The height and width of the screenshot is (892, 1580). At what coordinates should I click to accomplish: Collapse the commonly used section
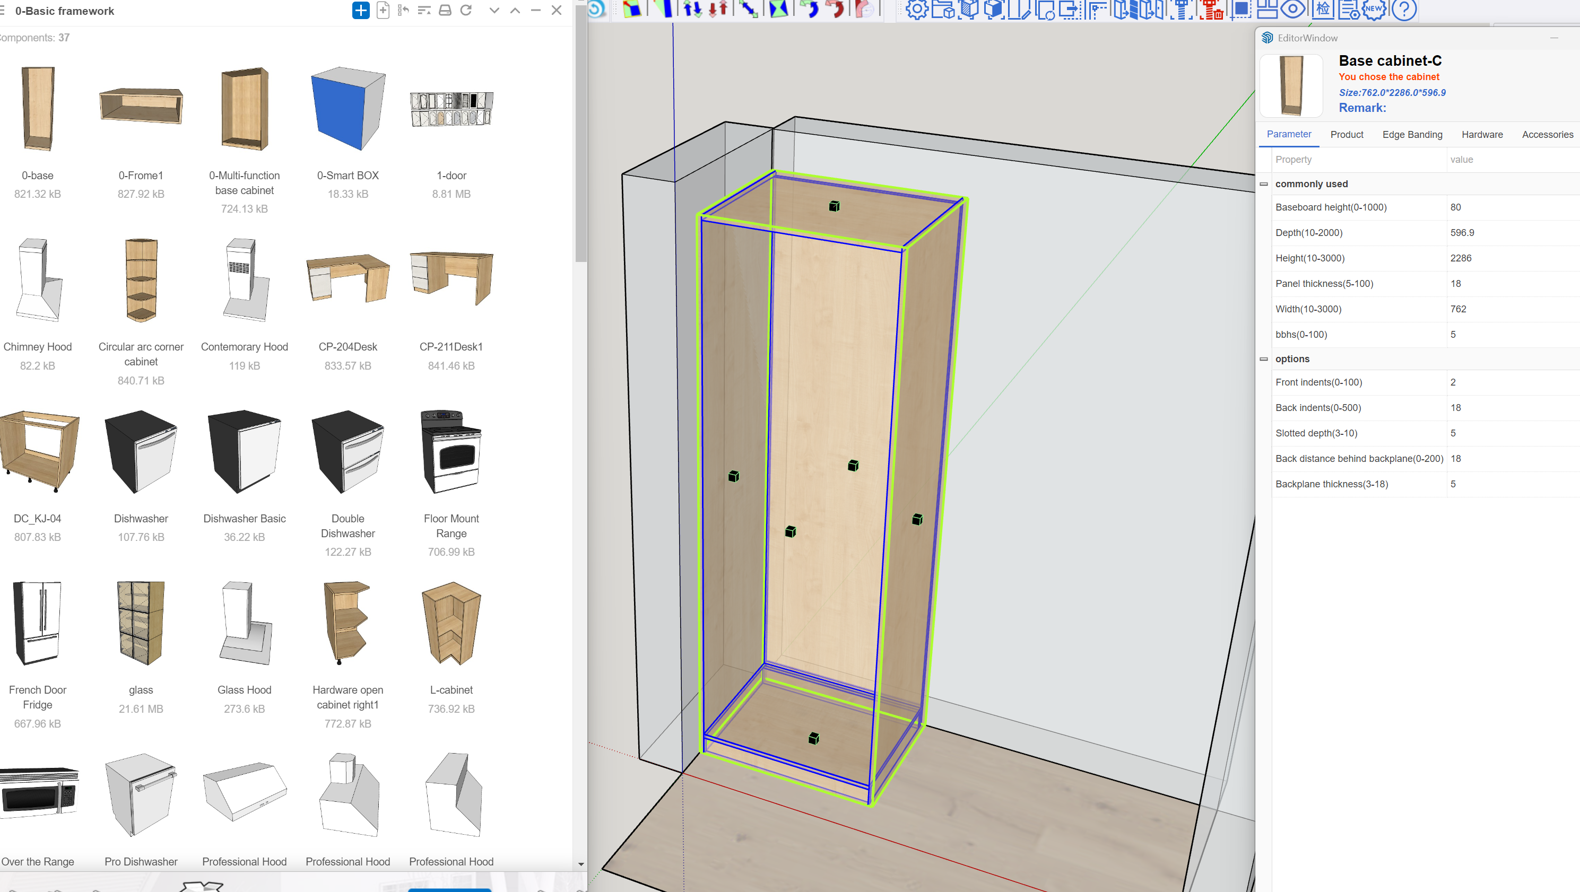click(1265, 183)
